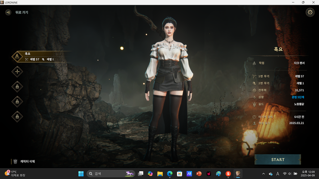
Task: Click the guild shield icon beside 길드
Action: (254, 104)
